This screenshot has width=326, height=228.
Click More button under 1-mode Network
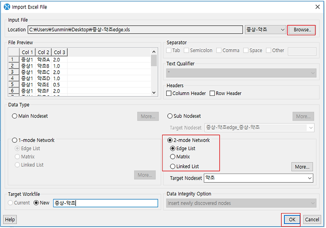pos(145,175)
